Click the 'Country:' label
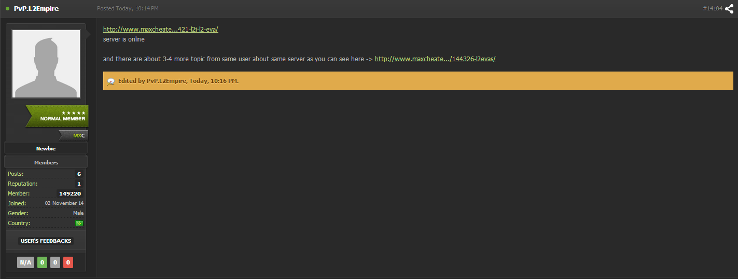Image resolution: width=738 pixels, height=279 pixels. point(19,223)
